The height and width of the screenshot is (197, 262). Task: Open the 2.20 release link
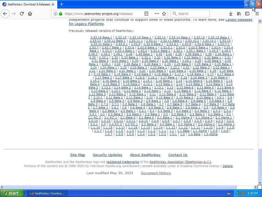pyautogui.click(x=142, y=71)
